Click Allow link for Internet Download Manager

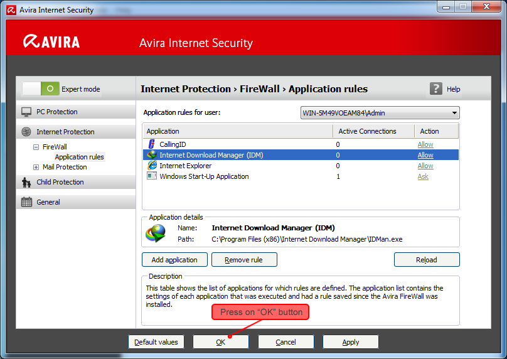pos(425,155)
